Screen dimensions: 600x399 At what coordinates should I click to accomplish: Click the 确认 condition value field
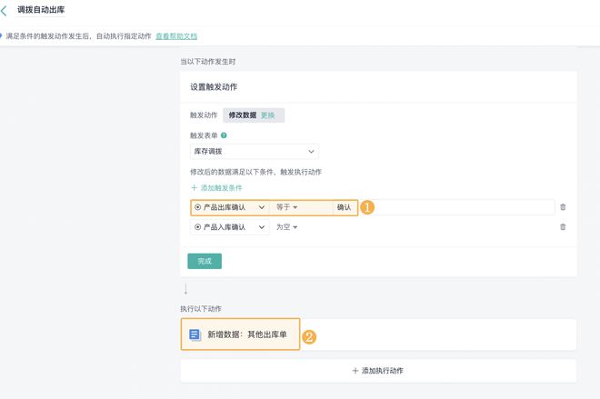(x=444, y=207)
